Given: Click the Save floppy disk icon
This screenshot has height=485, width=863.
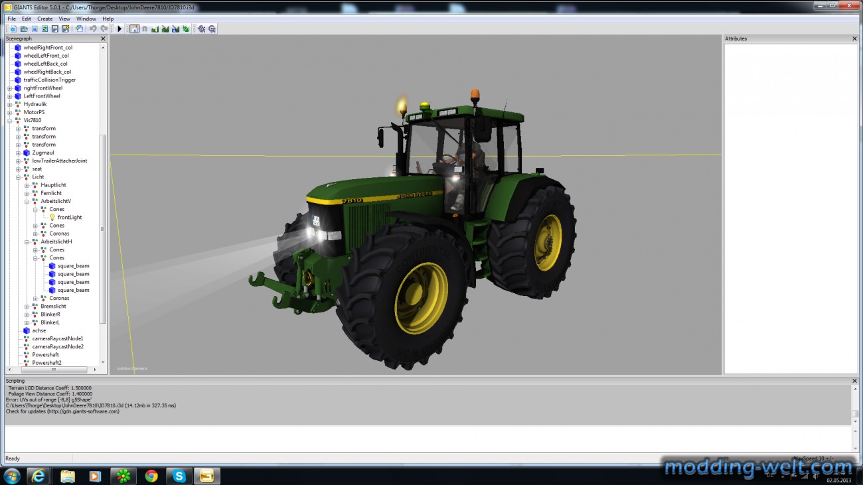Looking at the screenshot, I should 55,29.
